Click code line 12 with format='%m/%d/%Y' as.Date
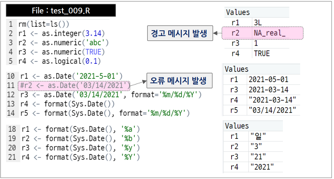This screenshot has height=179, width=334. click(111, 95)
